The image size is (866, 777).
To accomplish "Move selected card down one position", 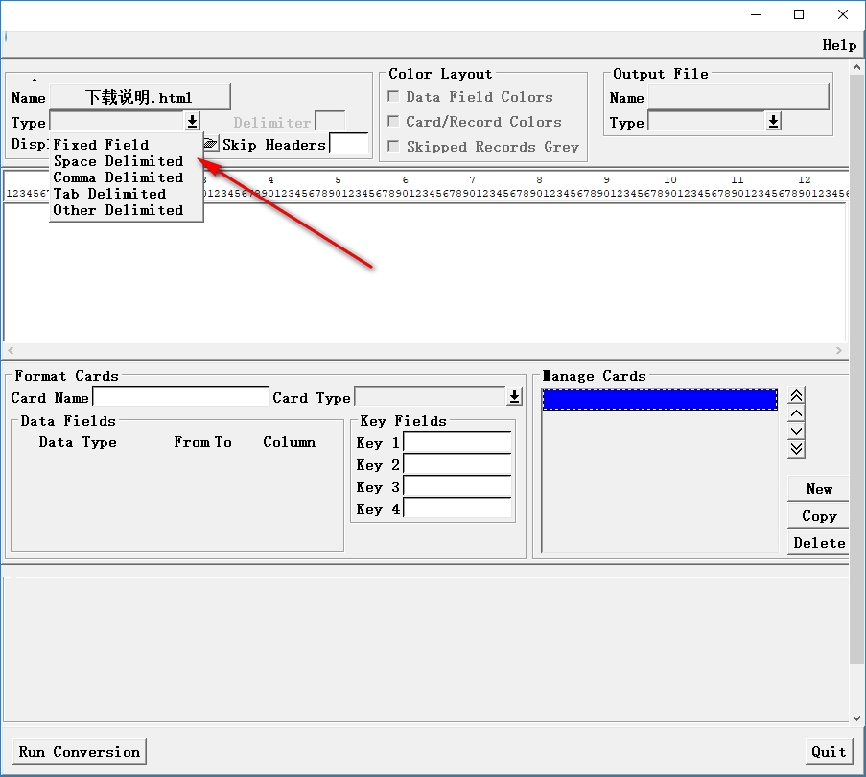I will coord(796,431).
